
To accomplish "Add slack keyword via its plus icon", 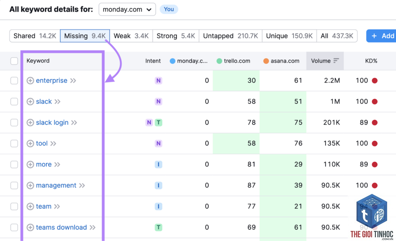I will pos(30,101).
